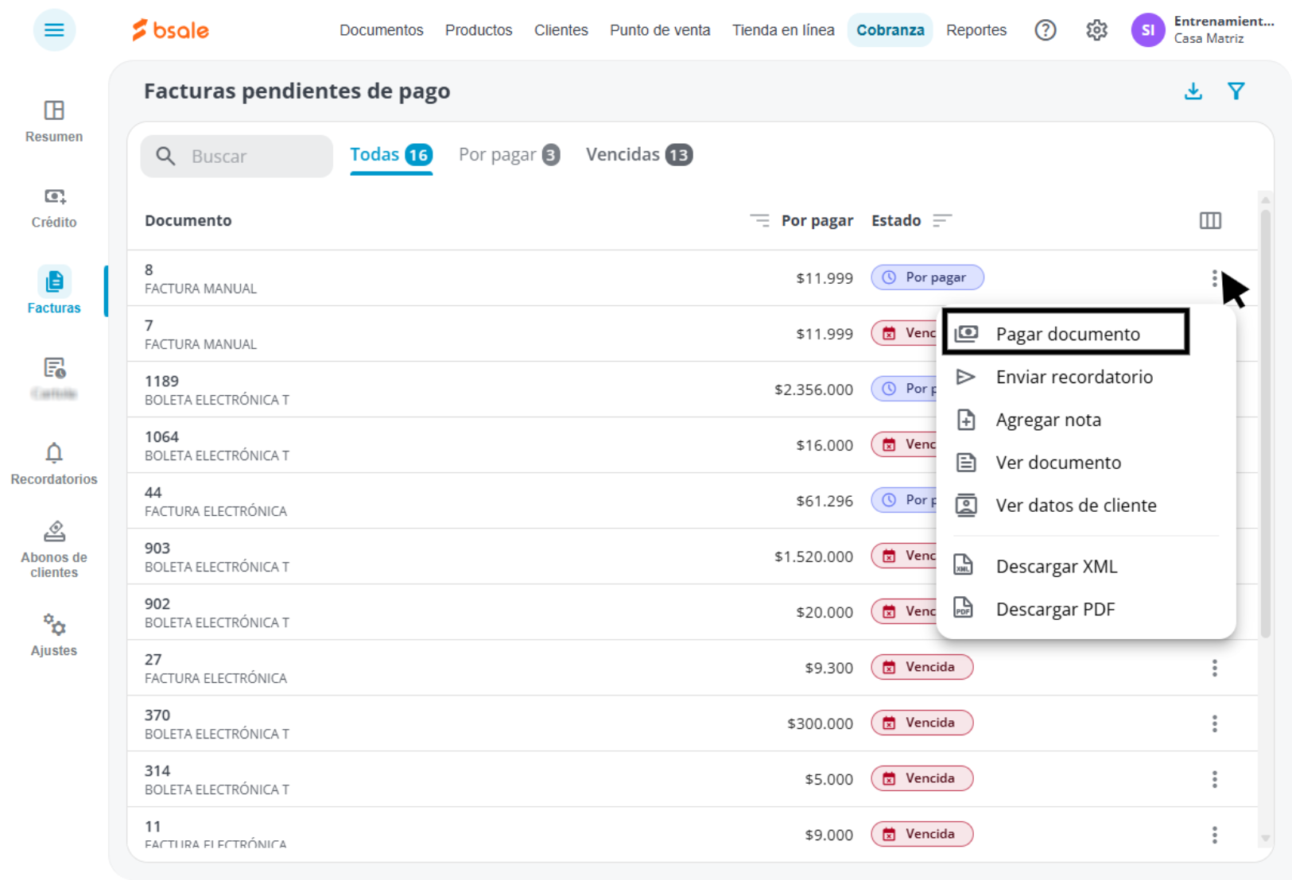Open Ajustes in the sidebar
Image resolution: width=1292 pixels, height=880 pixels.
(x=54, y=635)
